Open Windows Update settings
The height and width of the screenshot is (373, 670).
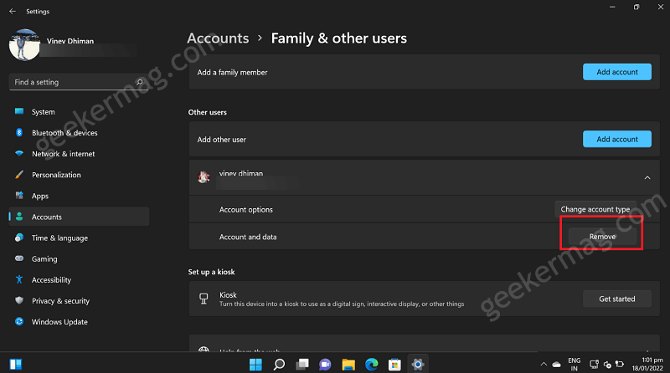pyautogui.click(x=79, y=322)
